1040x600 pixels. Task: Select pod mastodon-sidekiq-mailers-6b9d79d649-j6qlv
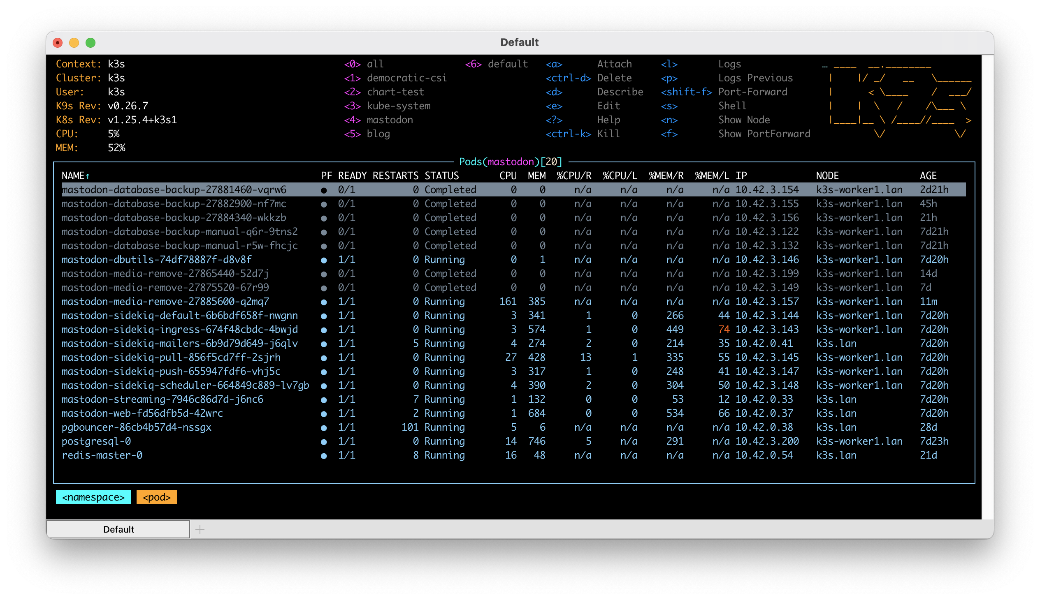[513, 344]
